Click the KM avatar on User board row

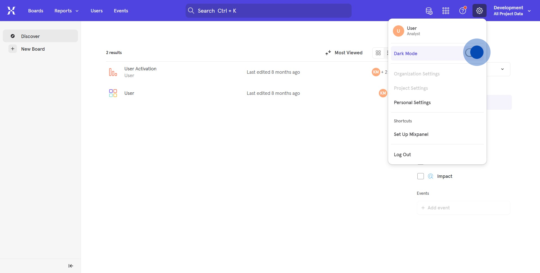[383, 93]
